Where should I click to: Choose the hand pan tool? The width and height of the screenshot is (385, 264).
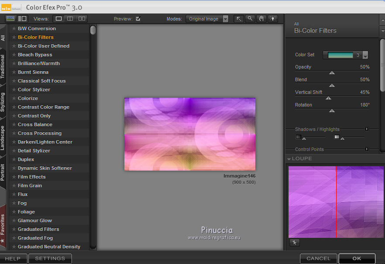click(x=261, y=19)
